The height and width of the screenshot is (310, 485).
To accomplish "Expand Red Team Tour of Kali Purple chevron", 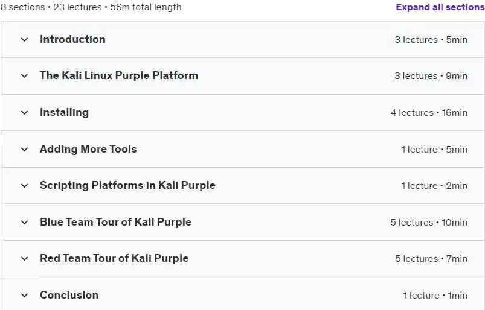I will tap(24, 258).
